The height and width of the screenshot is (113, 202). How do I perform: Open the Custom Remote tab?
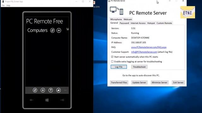click(x=164, y=23)
